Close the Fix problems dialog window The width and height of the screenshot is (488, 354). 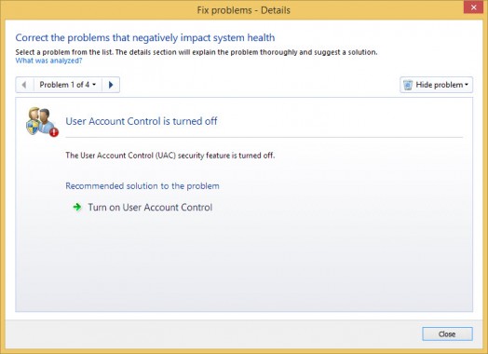tap(473, 7)
